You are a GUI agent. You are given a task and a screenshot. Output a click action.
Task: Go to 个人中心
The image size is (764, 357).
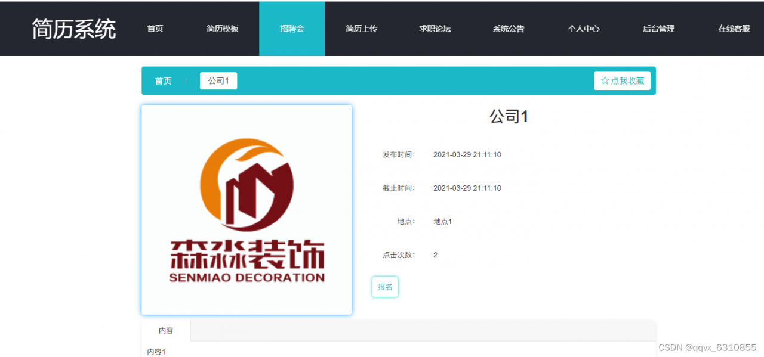coord(584,29)
